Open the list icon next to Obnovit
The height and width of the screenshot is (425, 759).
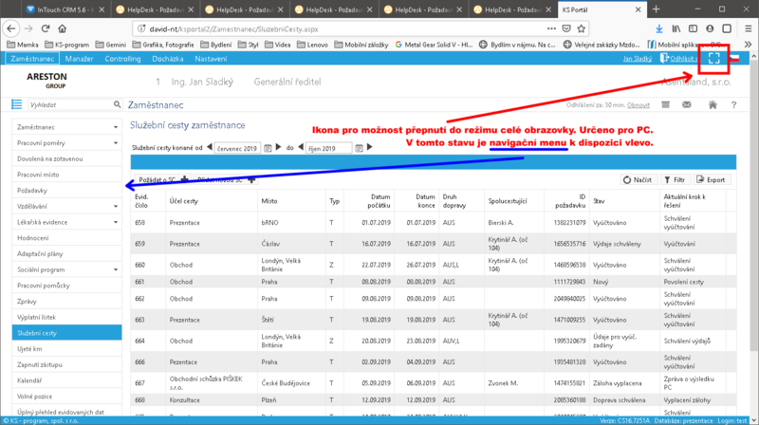coord(666,104)
